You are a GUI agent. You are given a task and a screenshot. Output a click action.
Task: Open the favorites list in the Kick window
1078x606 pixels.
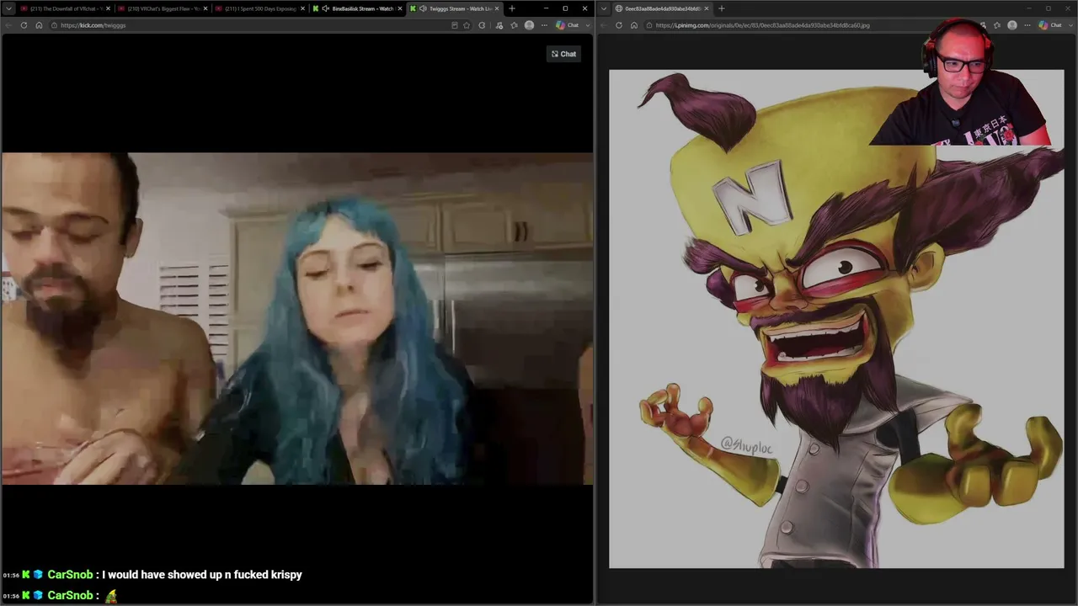(x=514, y=25)
